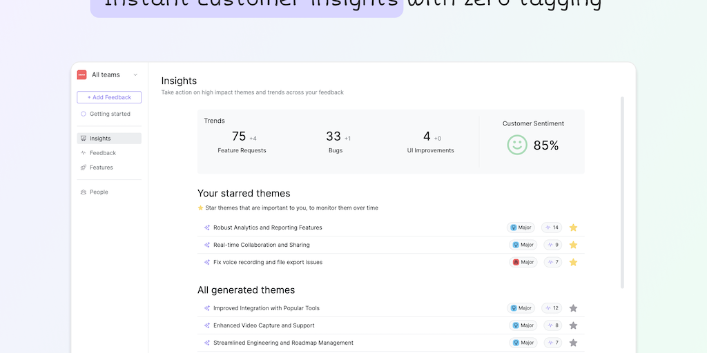
Task: Click the 14 mentions count badge
Action: point(552,228)
